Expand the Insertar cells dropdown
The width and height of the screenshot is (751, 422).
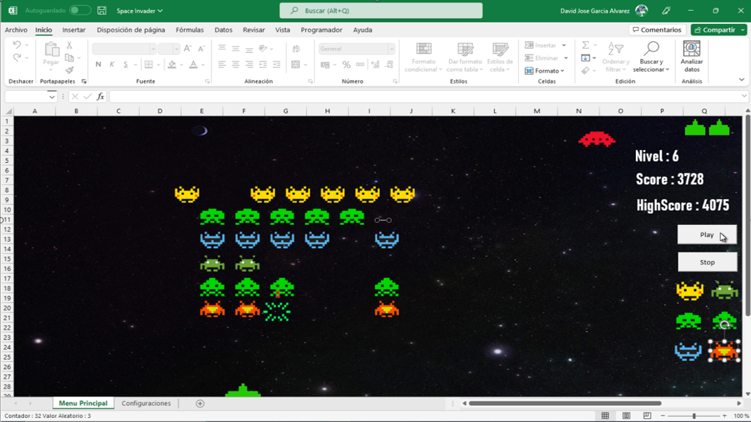pos(564,45)
